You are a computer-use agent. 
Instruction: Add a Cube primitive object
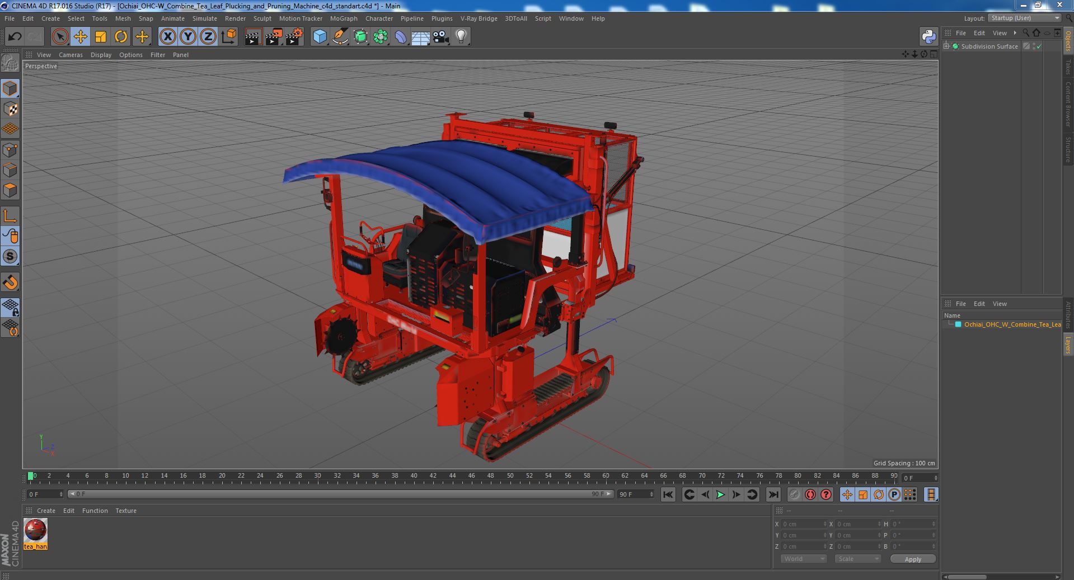coord(320,37)
